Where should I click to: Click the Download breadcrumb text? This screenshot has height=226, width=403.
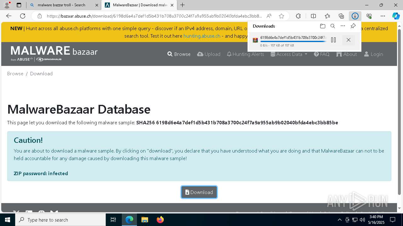(41, 73)
